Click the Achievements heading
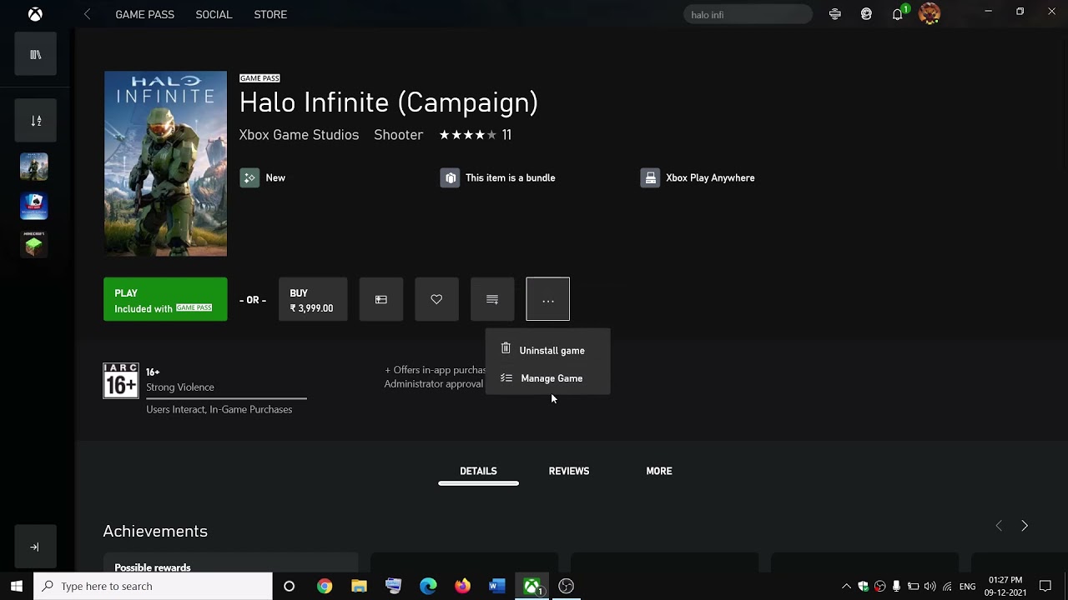Image resolution: width=1068 pixels, height=600 pixels. coord(155,531)
